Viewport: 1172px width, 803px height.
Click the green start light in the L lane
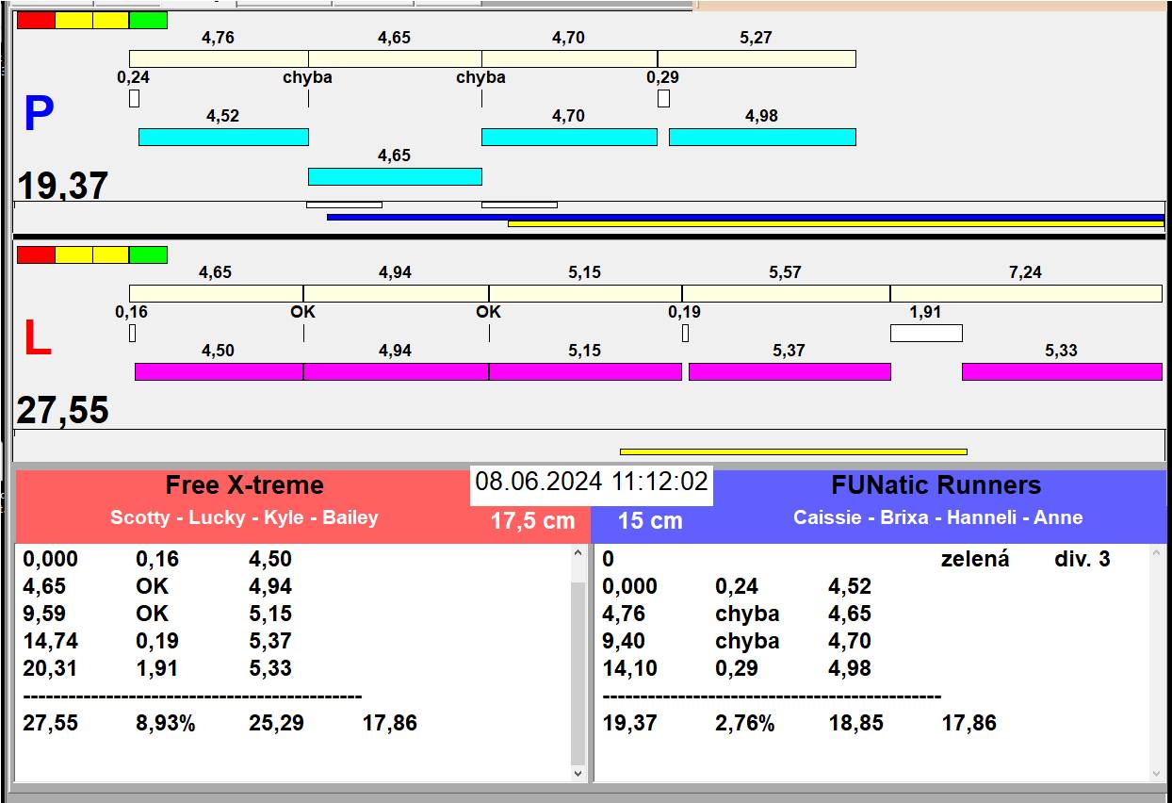(x=148, y=255)
